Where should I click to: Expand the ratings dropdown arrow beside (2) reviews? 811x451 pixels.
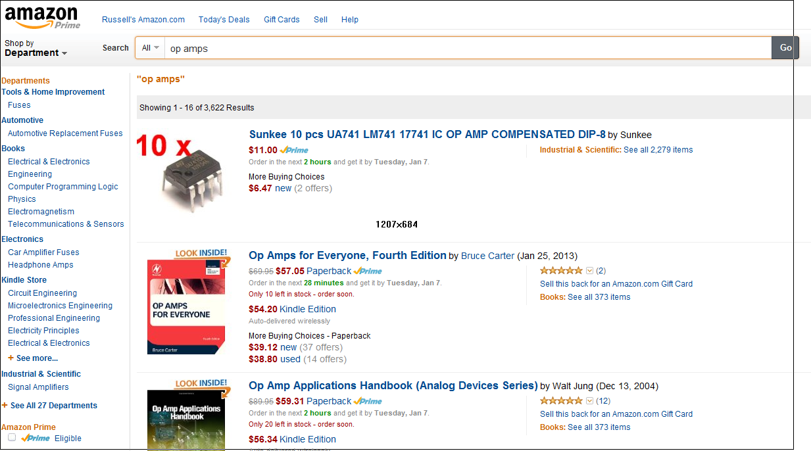pyautogui.click(x=589, y=271)
